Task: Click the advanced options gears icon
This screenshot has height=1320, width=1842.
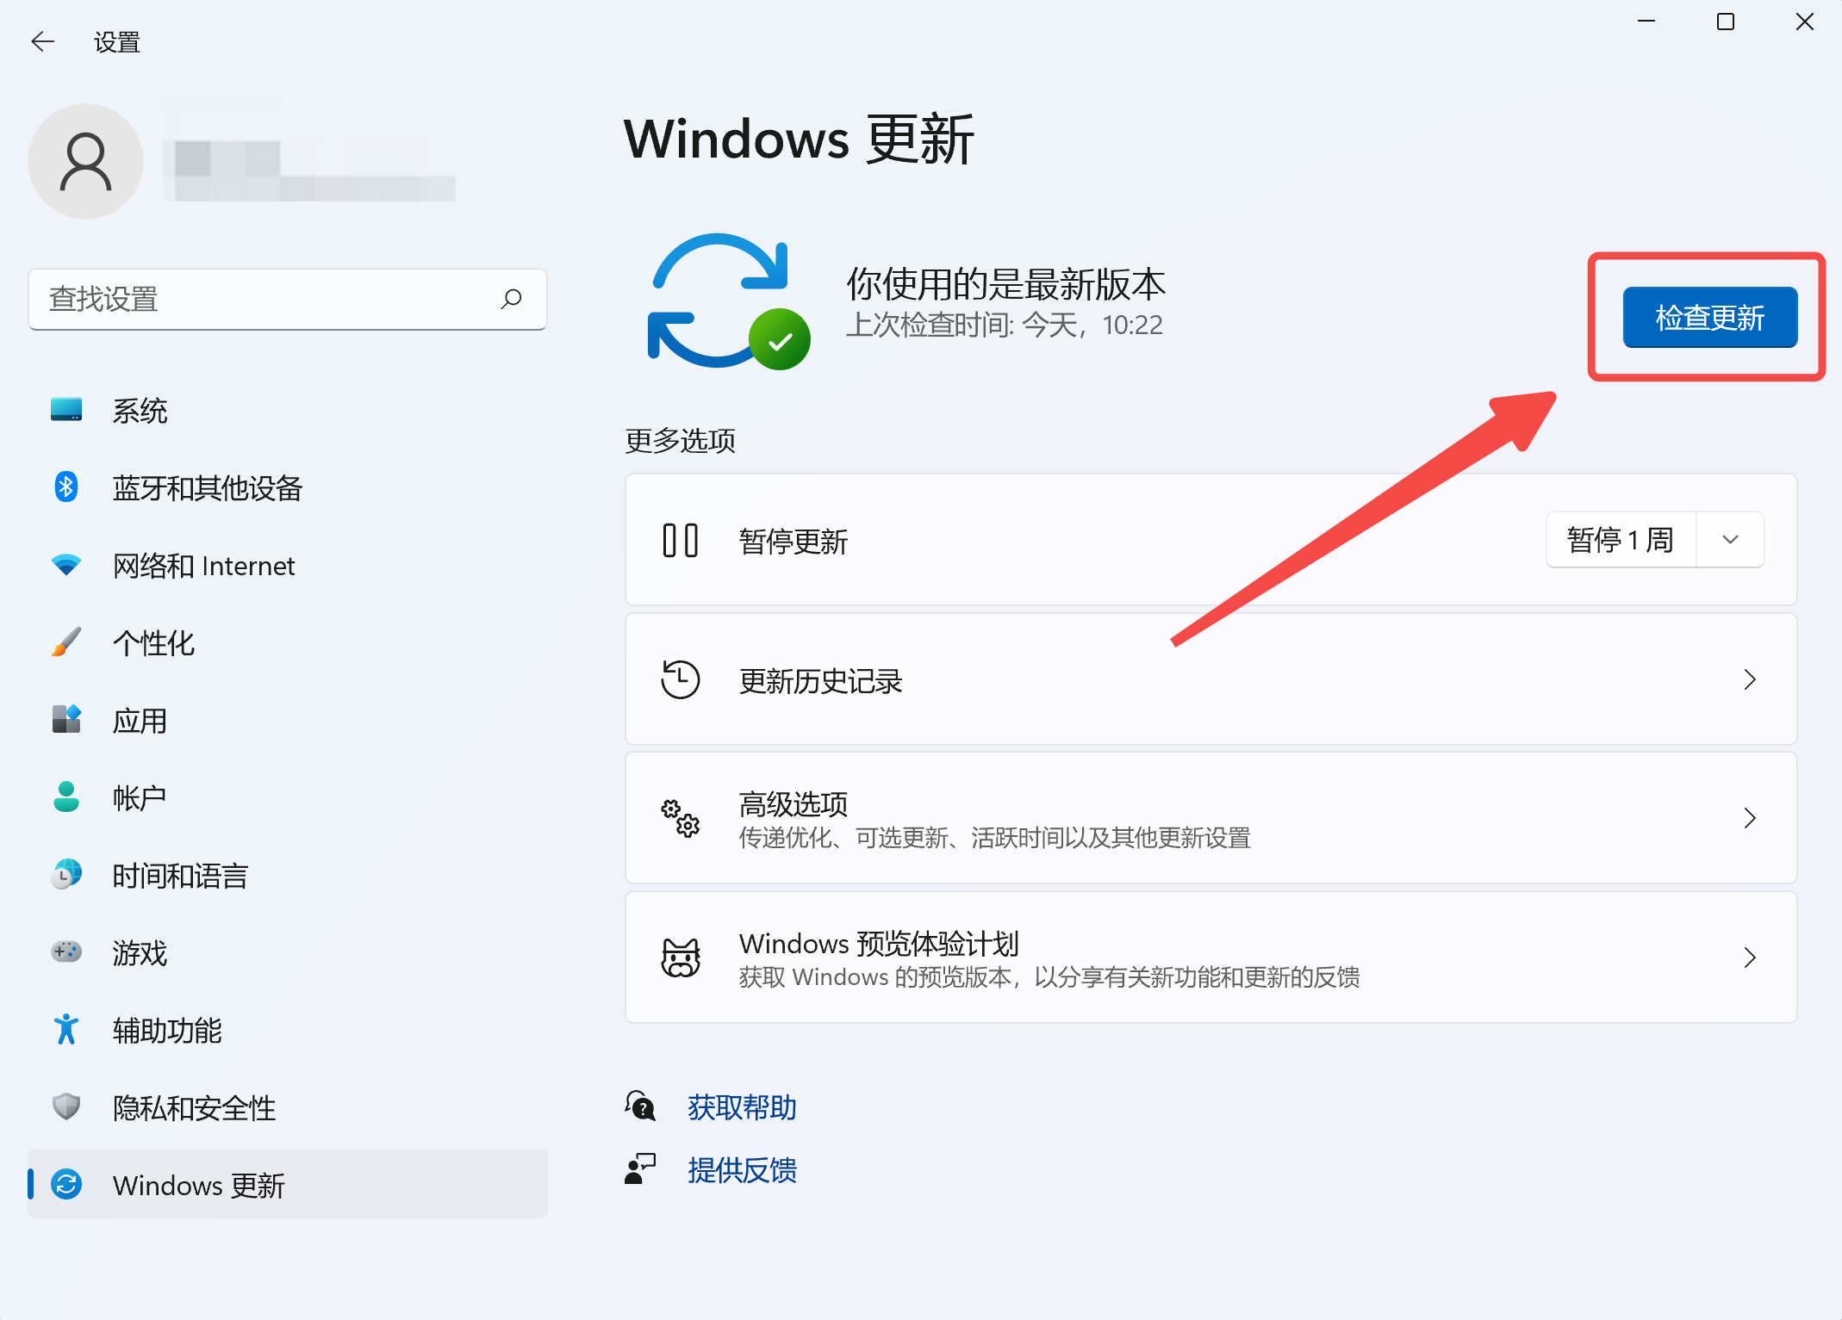Action: tap(680, 818)
